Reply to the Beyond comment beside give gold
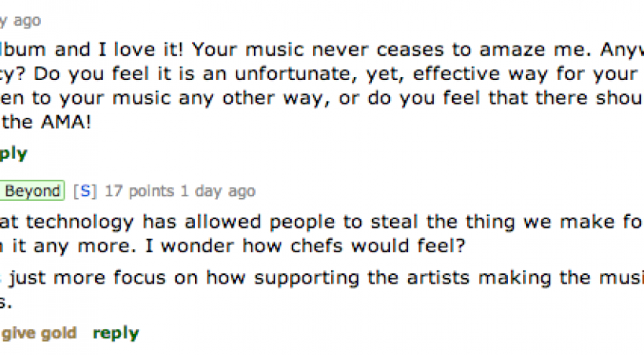 tap(116, 333)
